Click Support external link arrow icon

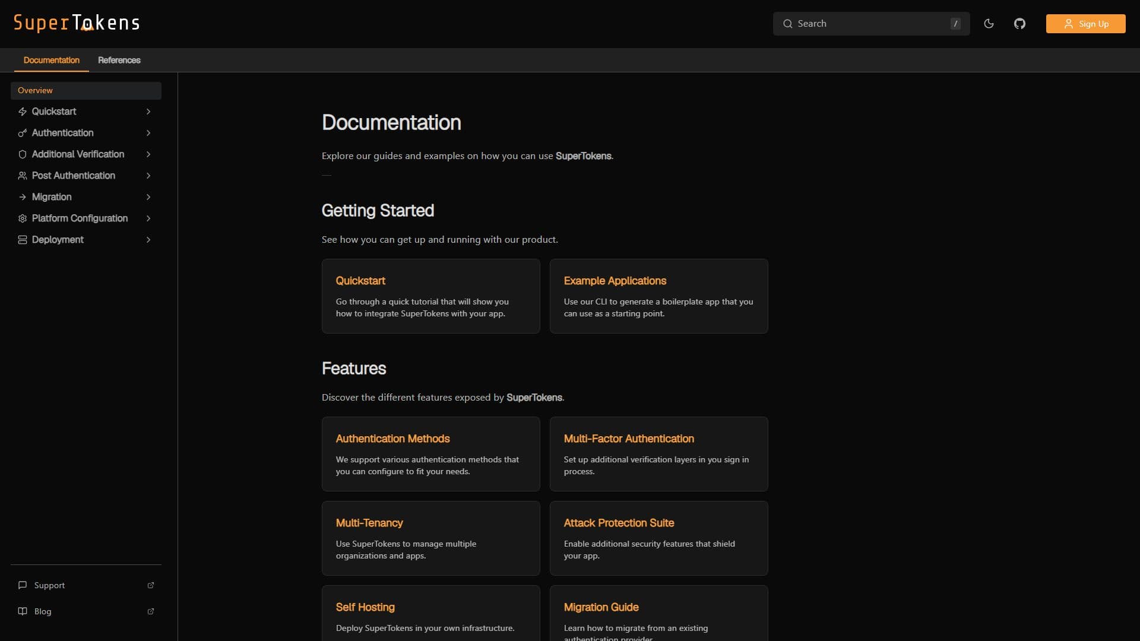click(151, 585)
